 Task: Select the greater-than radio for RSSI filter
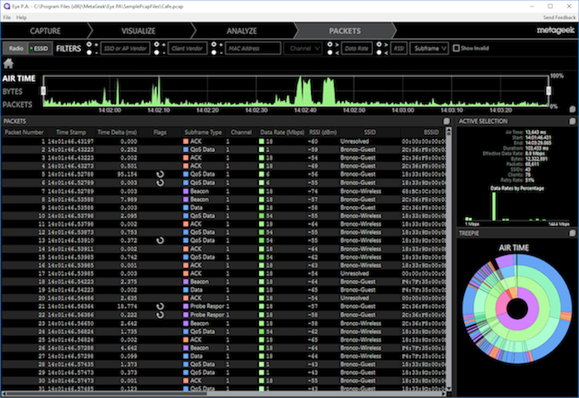(x=379, y=45)
